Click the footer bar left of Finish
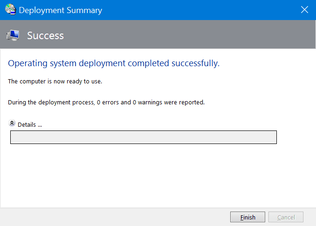The image size is (316, 226). click(117, 217)
